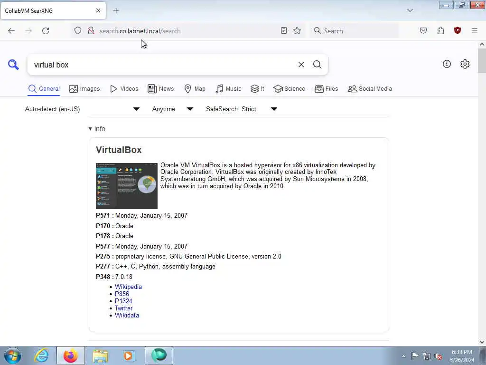Image resolution: width=486 pixels, height=365 pixels.
Task: Click the P277 programming languages row
Action: [156, 267]
